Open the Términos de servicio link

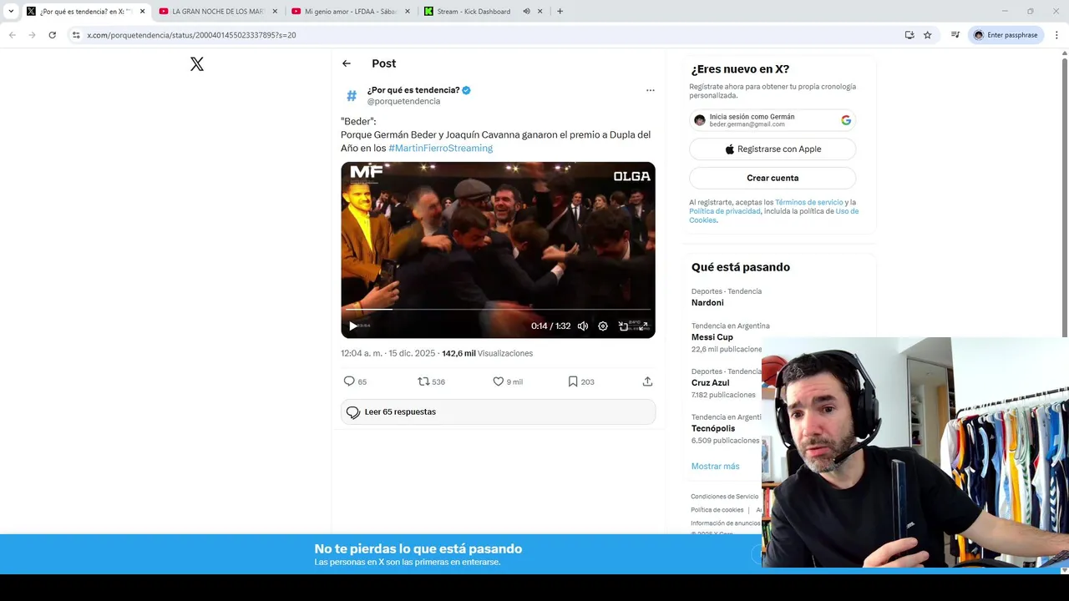coord(809,203)
